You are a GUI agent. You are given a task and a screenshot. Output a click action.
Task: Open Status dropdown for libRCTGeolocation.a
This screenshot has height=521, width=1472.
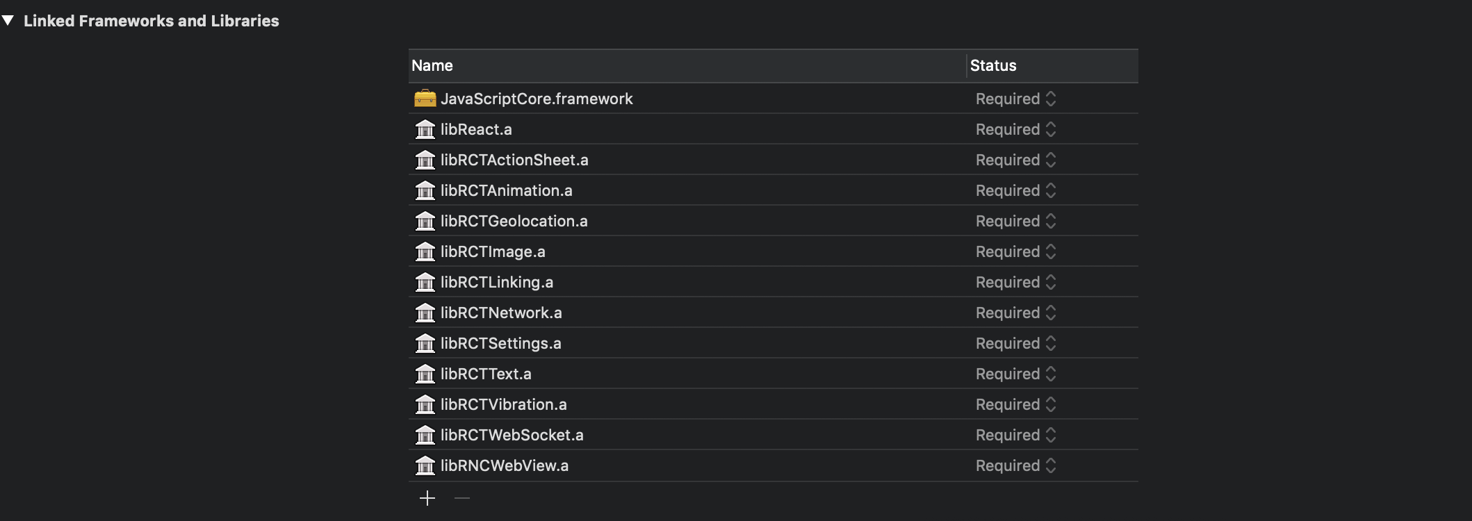[x=1015, y=221]
